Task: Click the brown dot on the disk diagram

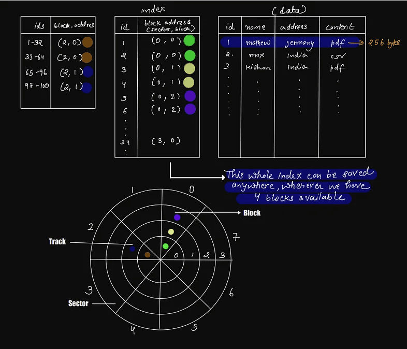Action: [x=148, y=255]
